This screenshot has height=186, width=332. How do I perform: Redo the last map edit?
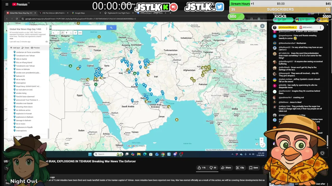58,33
